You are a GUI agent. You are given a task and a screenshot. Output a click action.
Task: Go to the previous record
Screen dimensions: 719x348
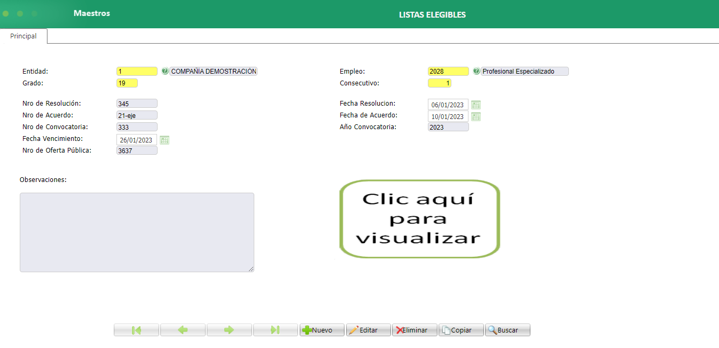point(183,329)
